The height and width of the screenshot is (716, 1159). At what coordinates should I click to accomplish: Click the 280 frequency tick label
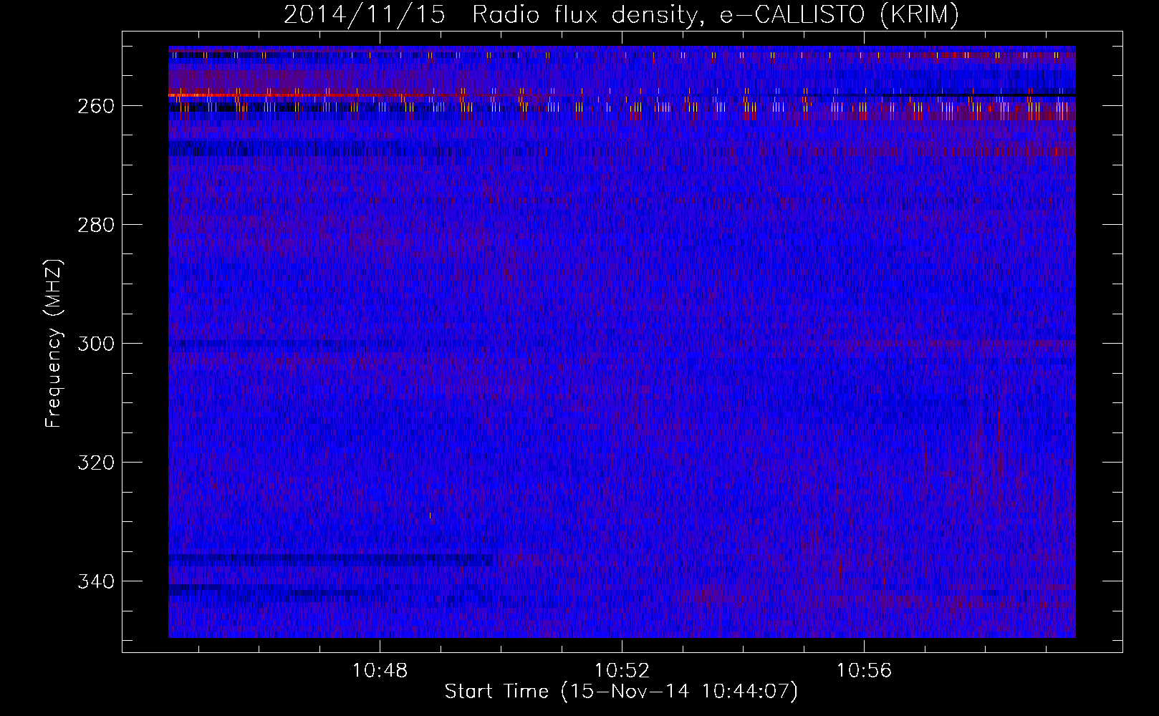tap(95, 225)
